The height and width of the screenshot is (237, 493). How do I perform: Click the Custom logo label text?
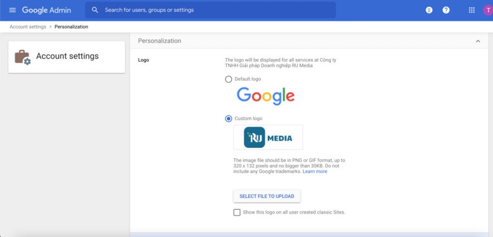tap(248, 118)
